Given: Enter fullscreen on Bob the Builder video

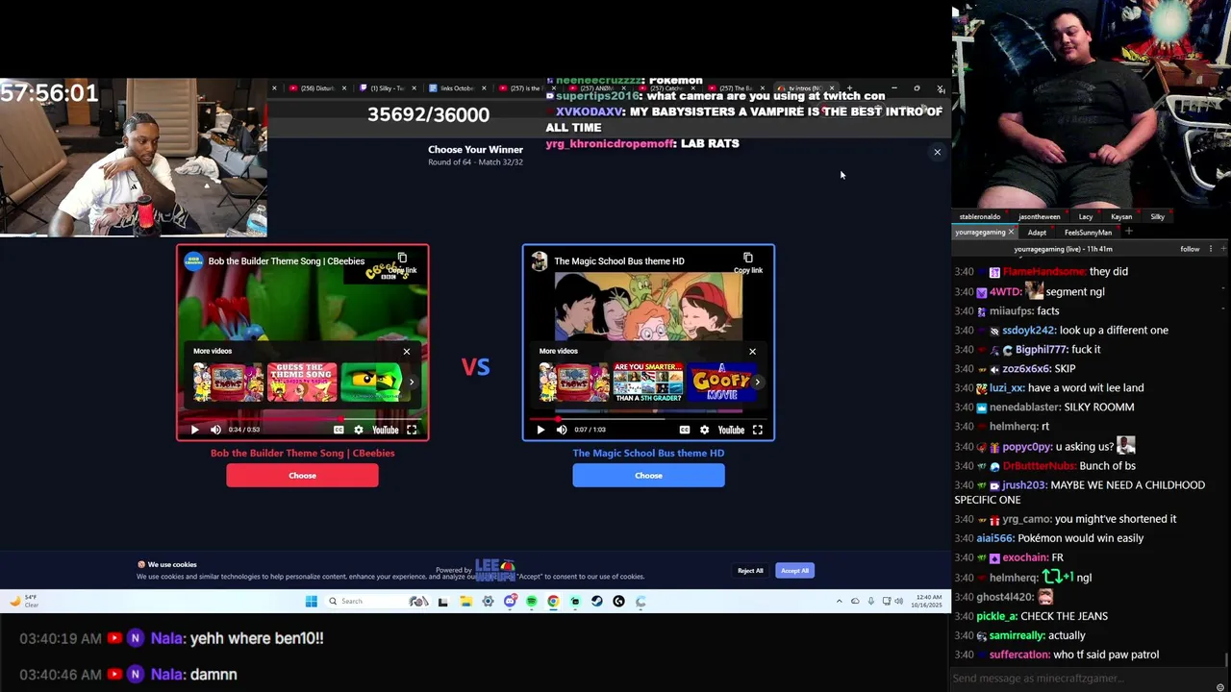Looking at the screenshot, I should click(x=412, y=430).
